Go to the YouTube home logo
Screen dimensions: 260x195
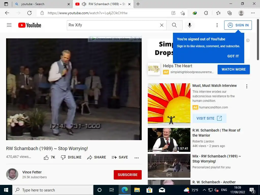pos(30,25)
